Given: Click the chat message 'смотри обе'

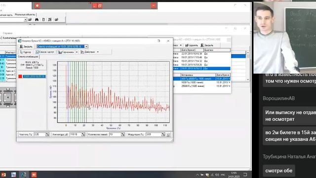Looking at the screenshot, I should 278,171.
